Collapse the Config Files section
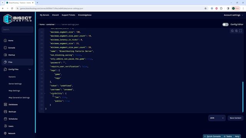 click(30, 69)
